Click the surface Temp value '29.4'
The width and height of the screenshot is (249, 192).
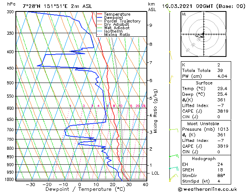coord(222,88)
